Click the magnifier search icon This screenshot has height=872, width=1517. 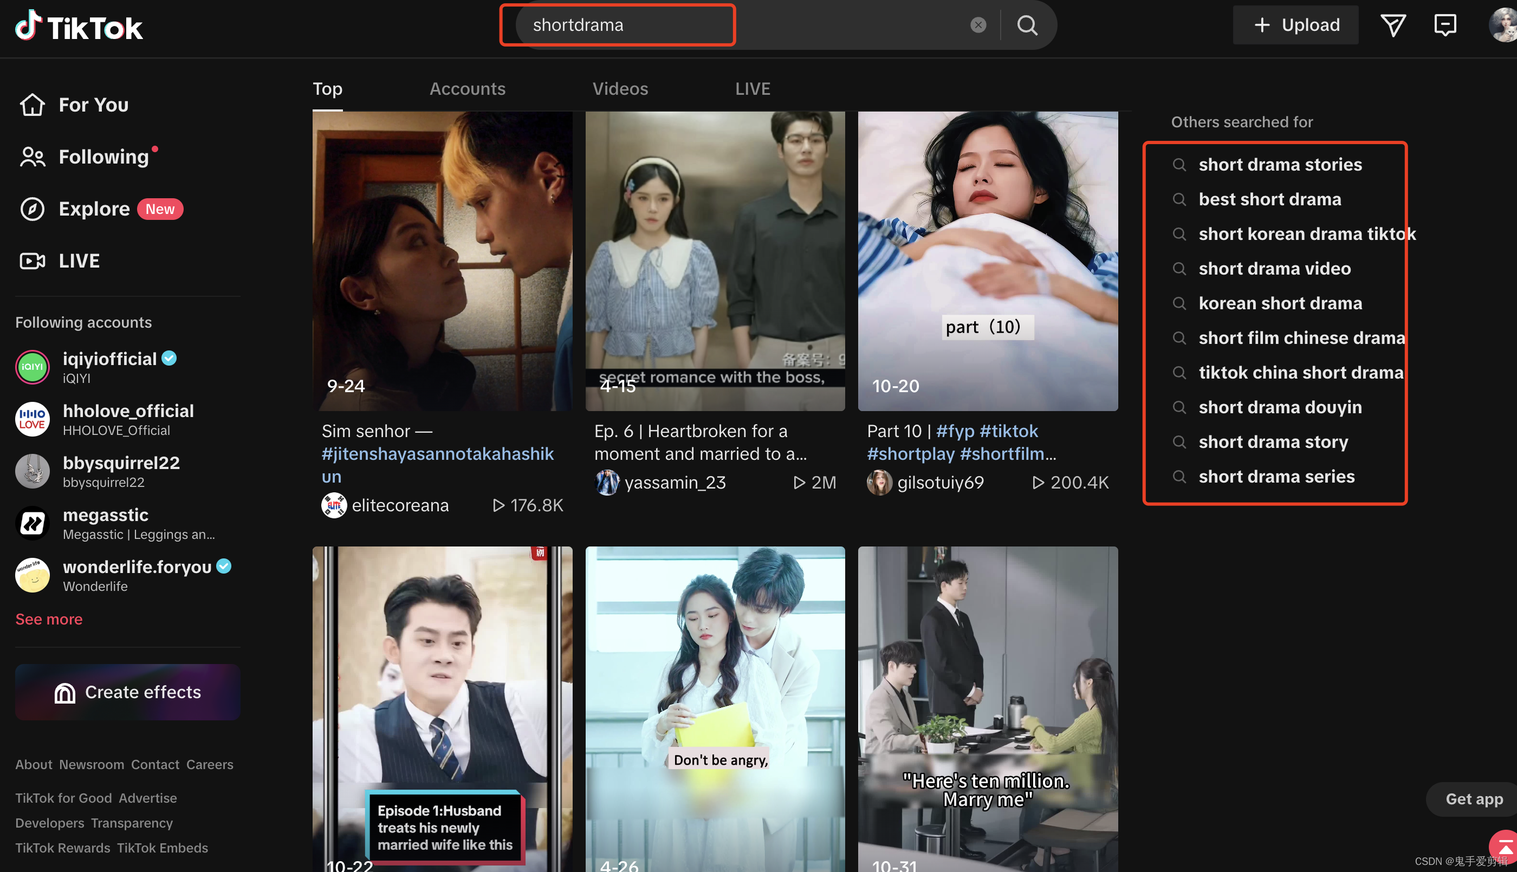1027,25
